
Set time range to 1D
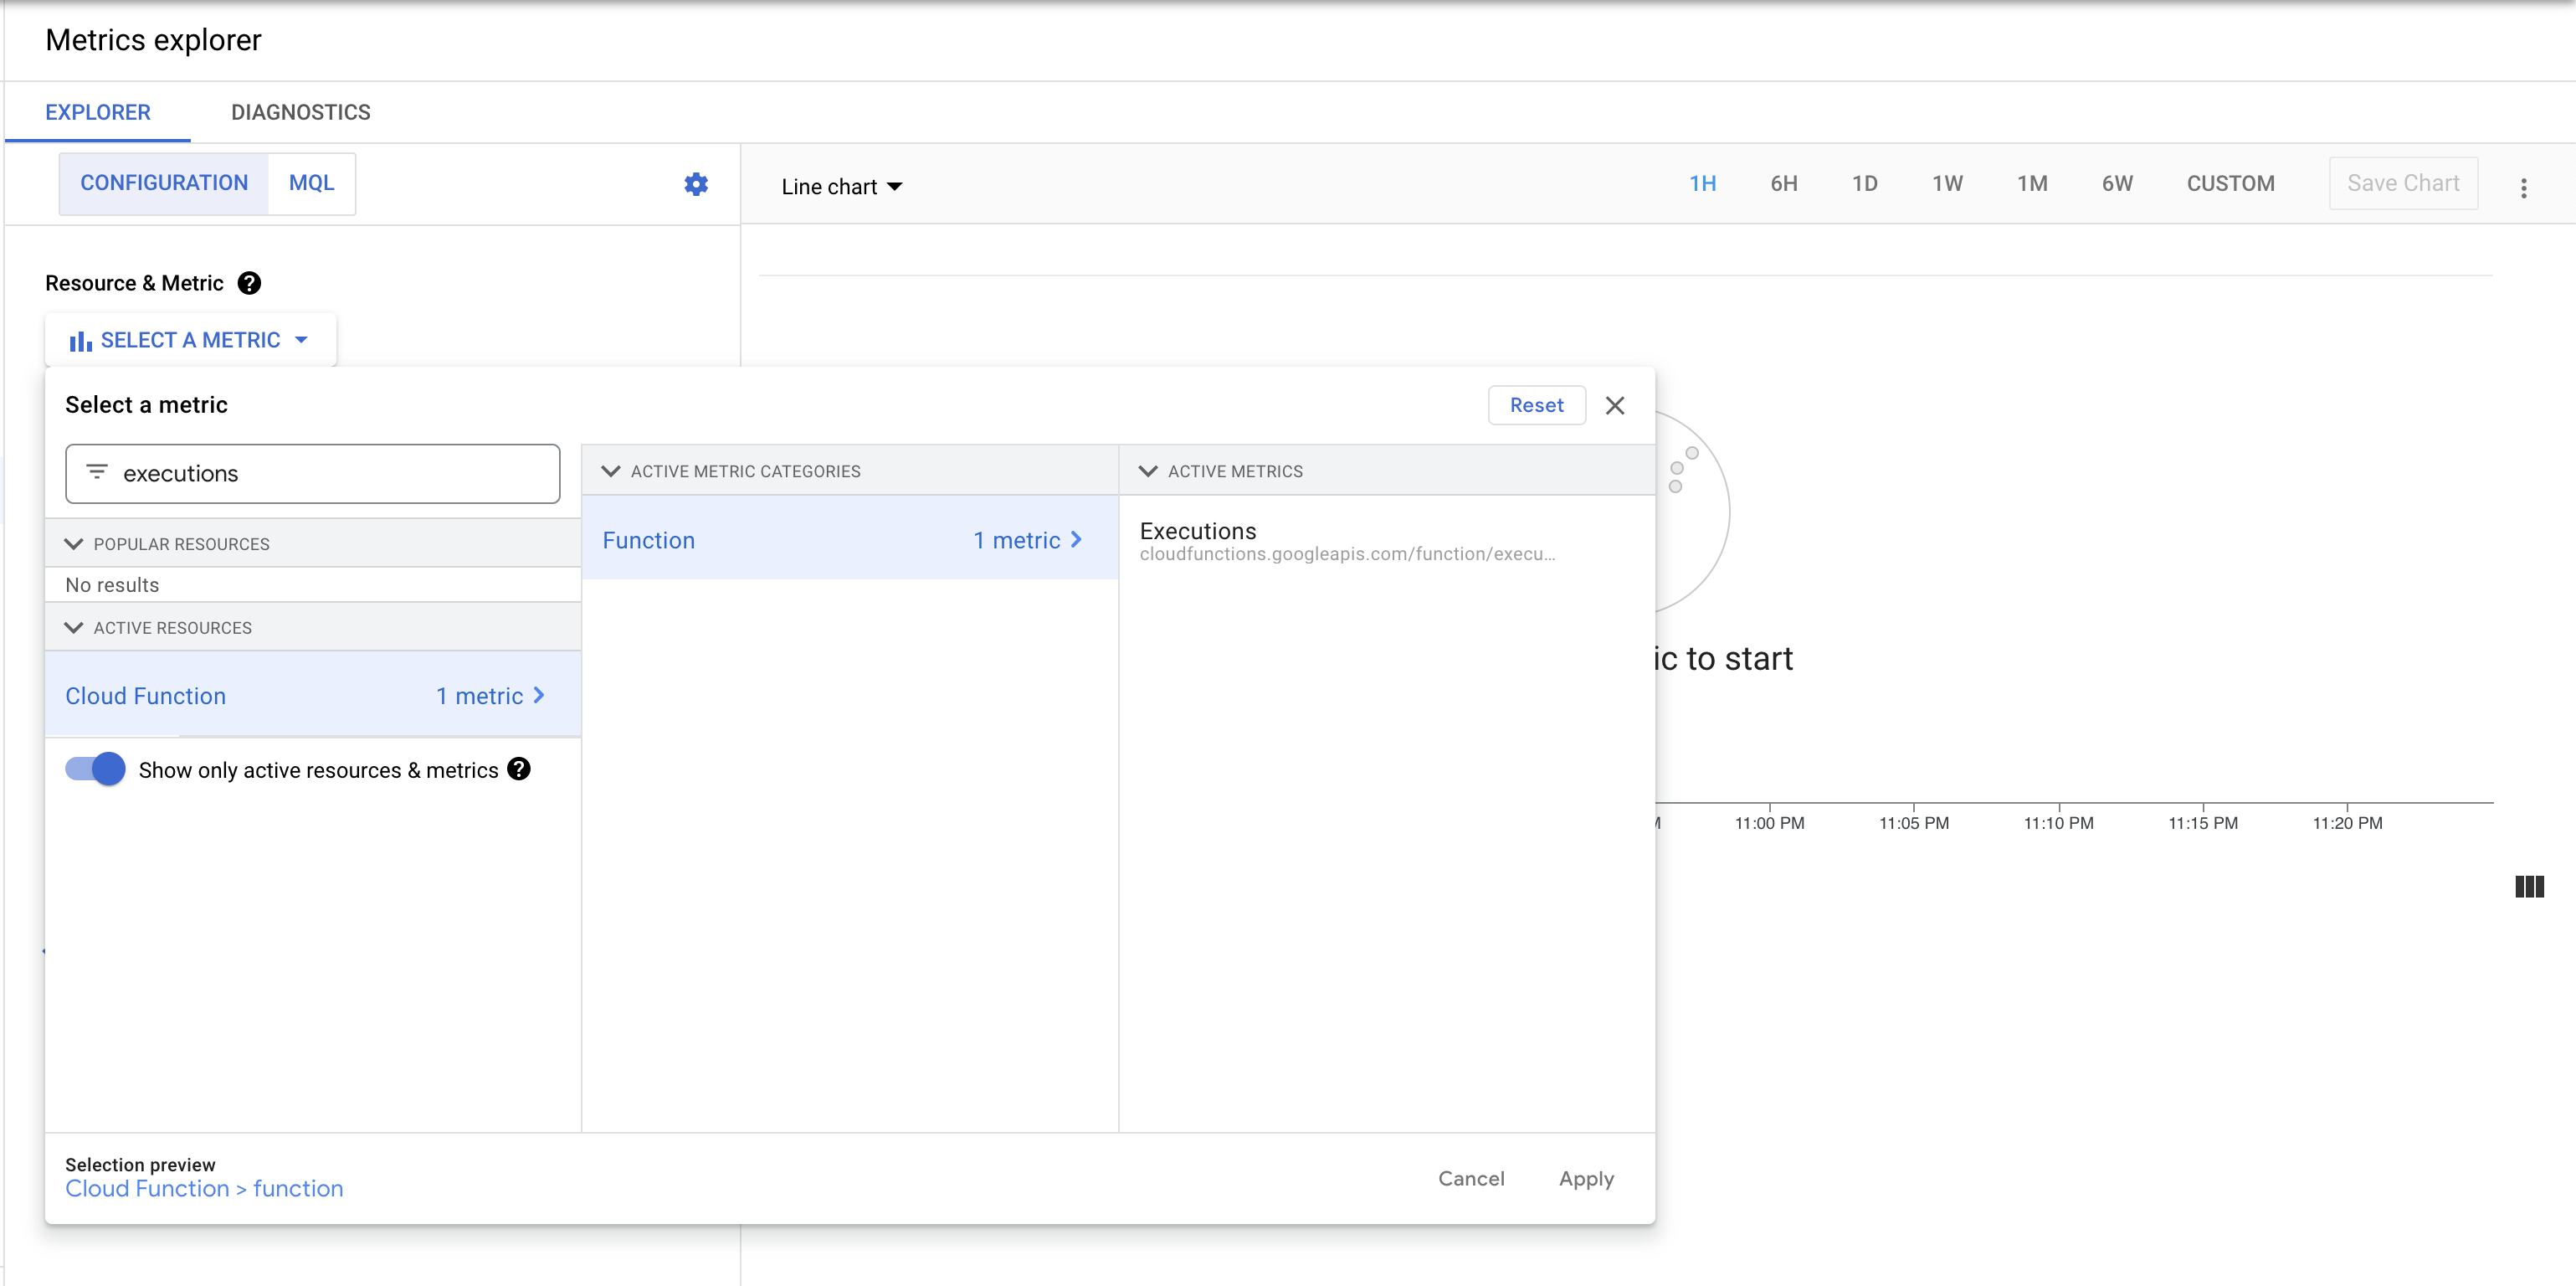[1864, 184]
